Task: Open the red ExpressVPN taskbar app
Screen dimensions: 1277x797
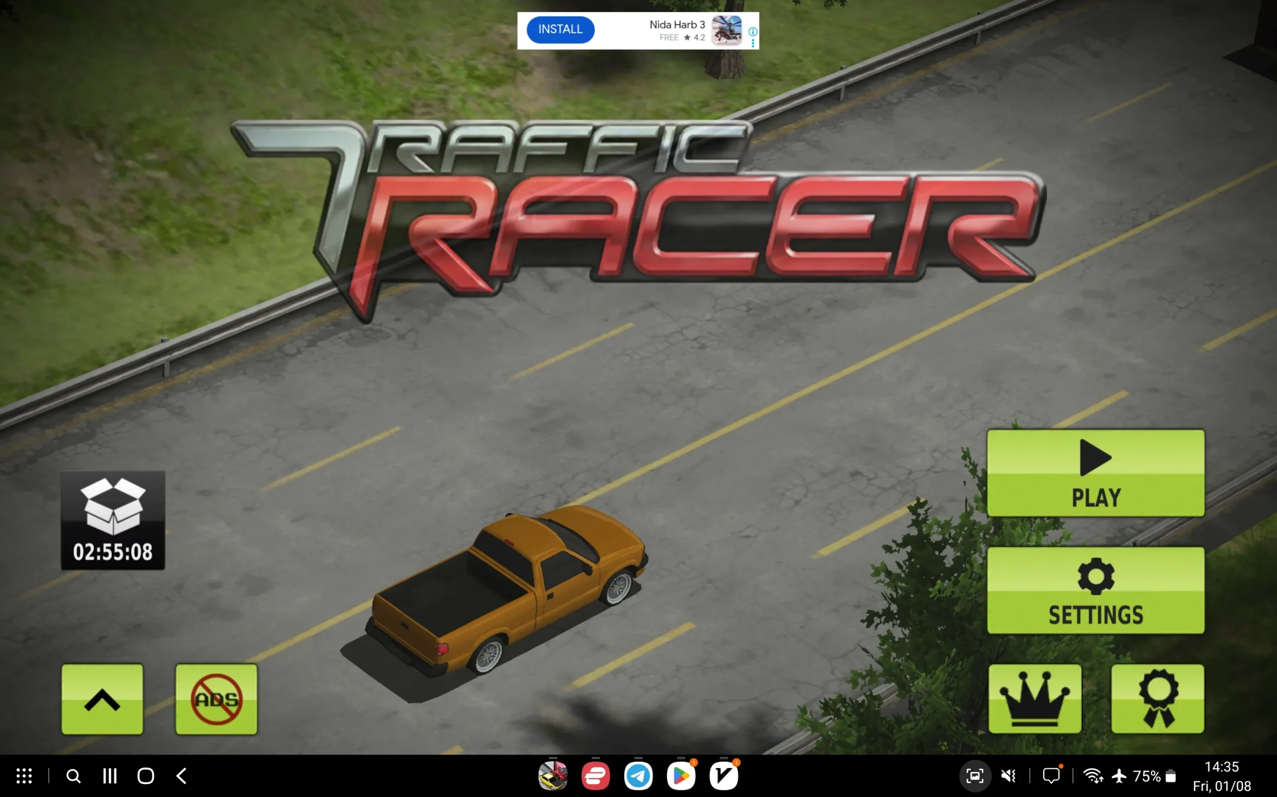Action: tap(596, 776)
